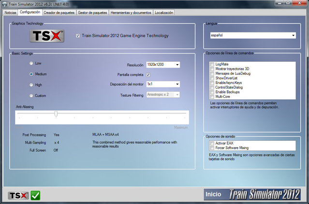Enable the Multi-Core option
309x204 pixels.
point(212,96)
